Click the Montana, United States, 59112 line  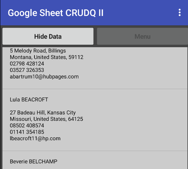click(x=47, y=57)
